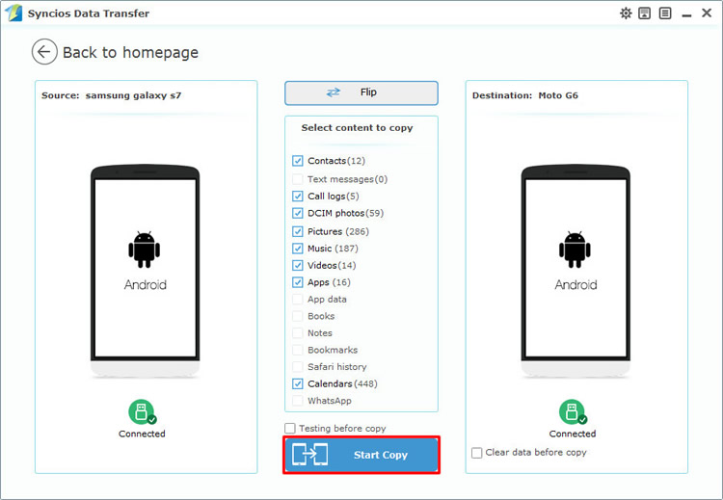Uncheck the Pictures checkbox
The height and width of the screenshot is (500, 723).
[298, 231]
